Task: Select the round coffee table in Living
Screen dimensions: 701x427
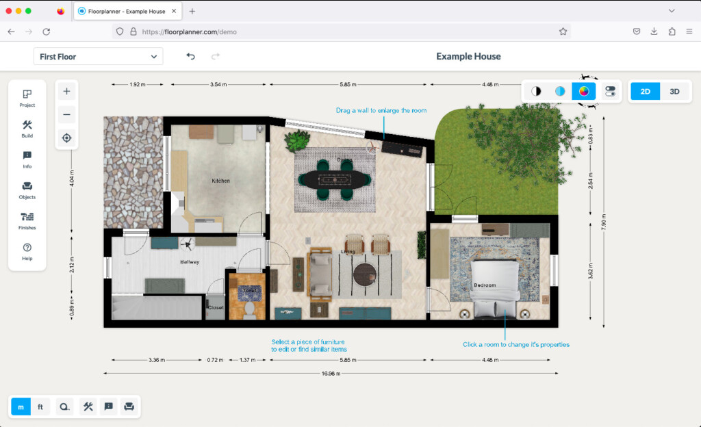Action: coord(364,274)
